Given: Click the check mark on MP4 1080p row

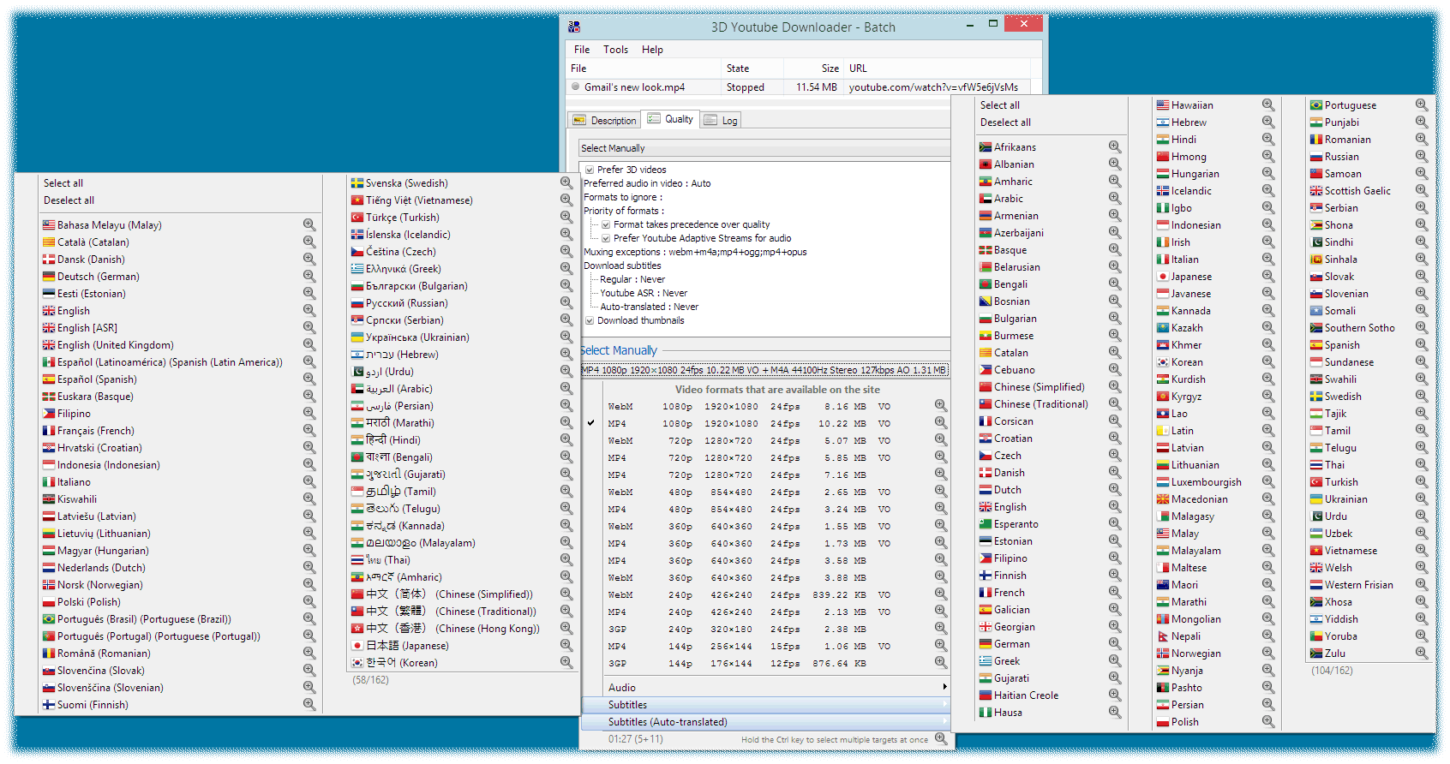Looking at the screenshot, I should click(590, 423).
